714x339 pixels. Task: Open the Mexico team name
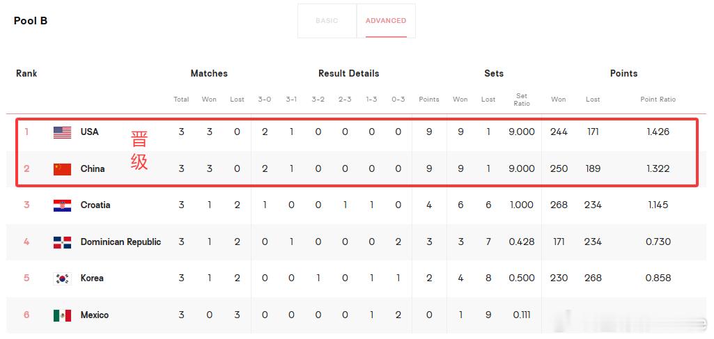click(95, 315)
